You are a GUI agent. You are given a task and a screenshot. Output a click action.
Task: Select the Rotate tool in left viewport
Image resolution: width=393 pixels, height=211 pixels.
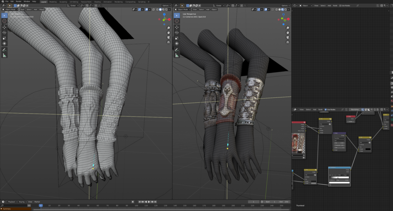click(x=5, y=33)
